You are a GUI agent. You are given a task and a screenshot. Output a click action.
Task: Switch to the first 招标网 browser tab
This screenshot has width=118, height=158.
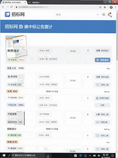tap(14, 2)
